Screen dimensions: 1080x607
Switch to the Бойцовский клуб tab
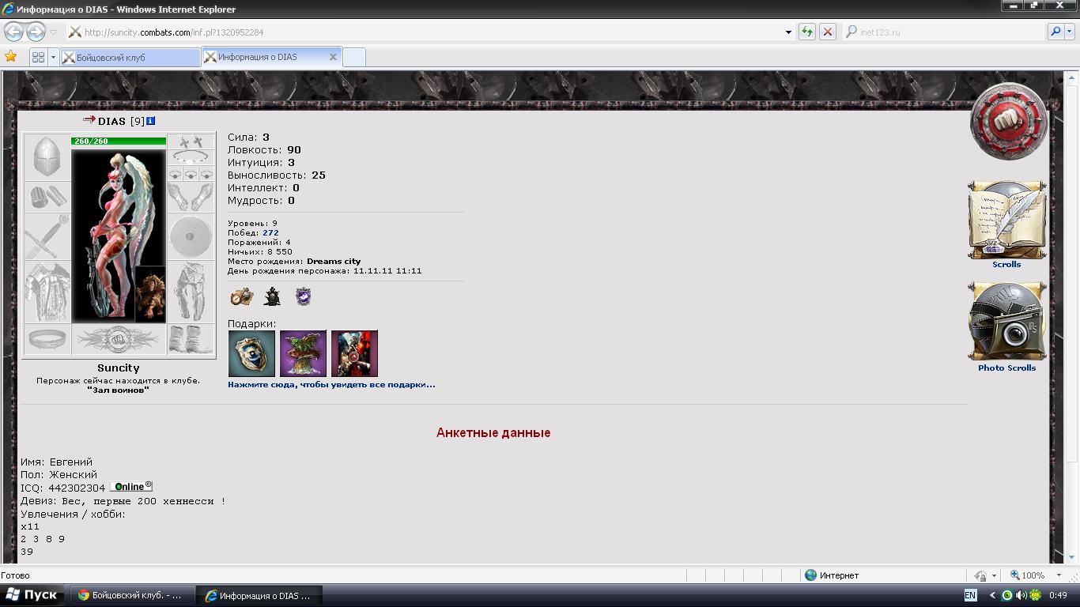click(x=130, y=57)
